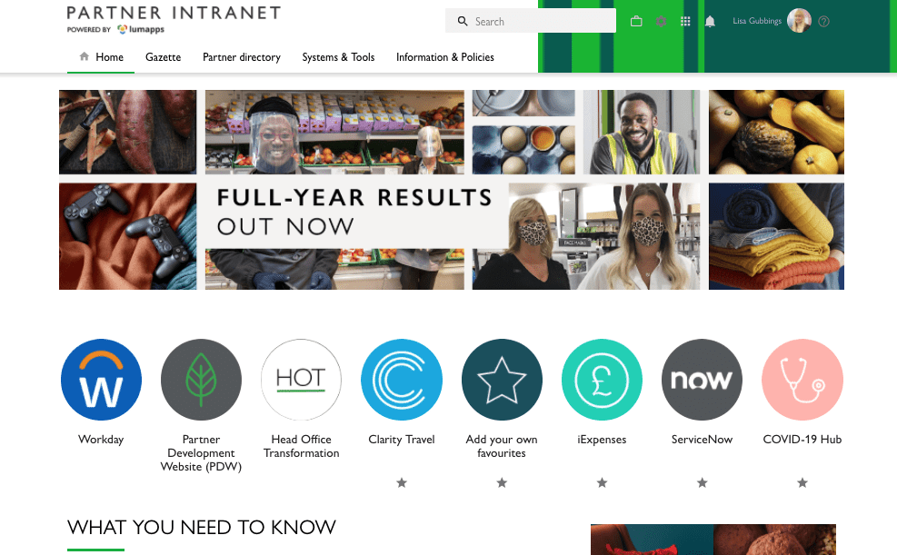Toggle the favourite star under Clarity Travel
Screen dimensions: 897x555
(x=402, y=483)
